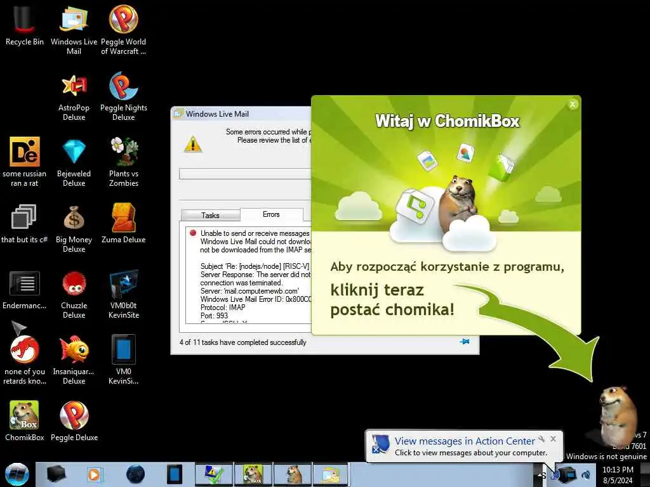Show hidden tray icons arrow
The image size is (650, 487).
point(541,476)
